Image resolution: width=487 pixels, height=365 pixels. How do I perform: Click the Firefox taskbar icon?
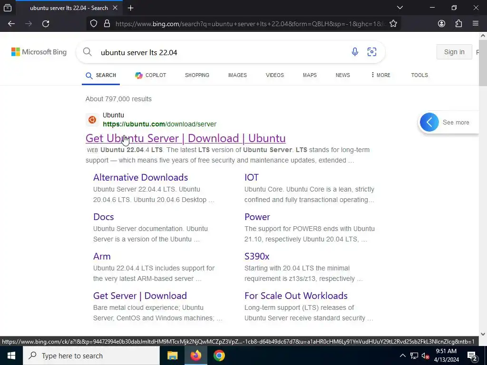click(x=195, y=355)
